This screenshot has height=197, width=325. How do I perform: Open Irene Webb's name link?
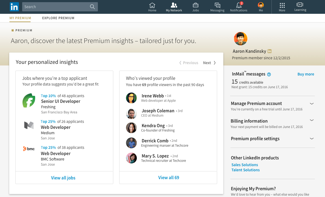(x=153, y=96)
